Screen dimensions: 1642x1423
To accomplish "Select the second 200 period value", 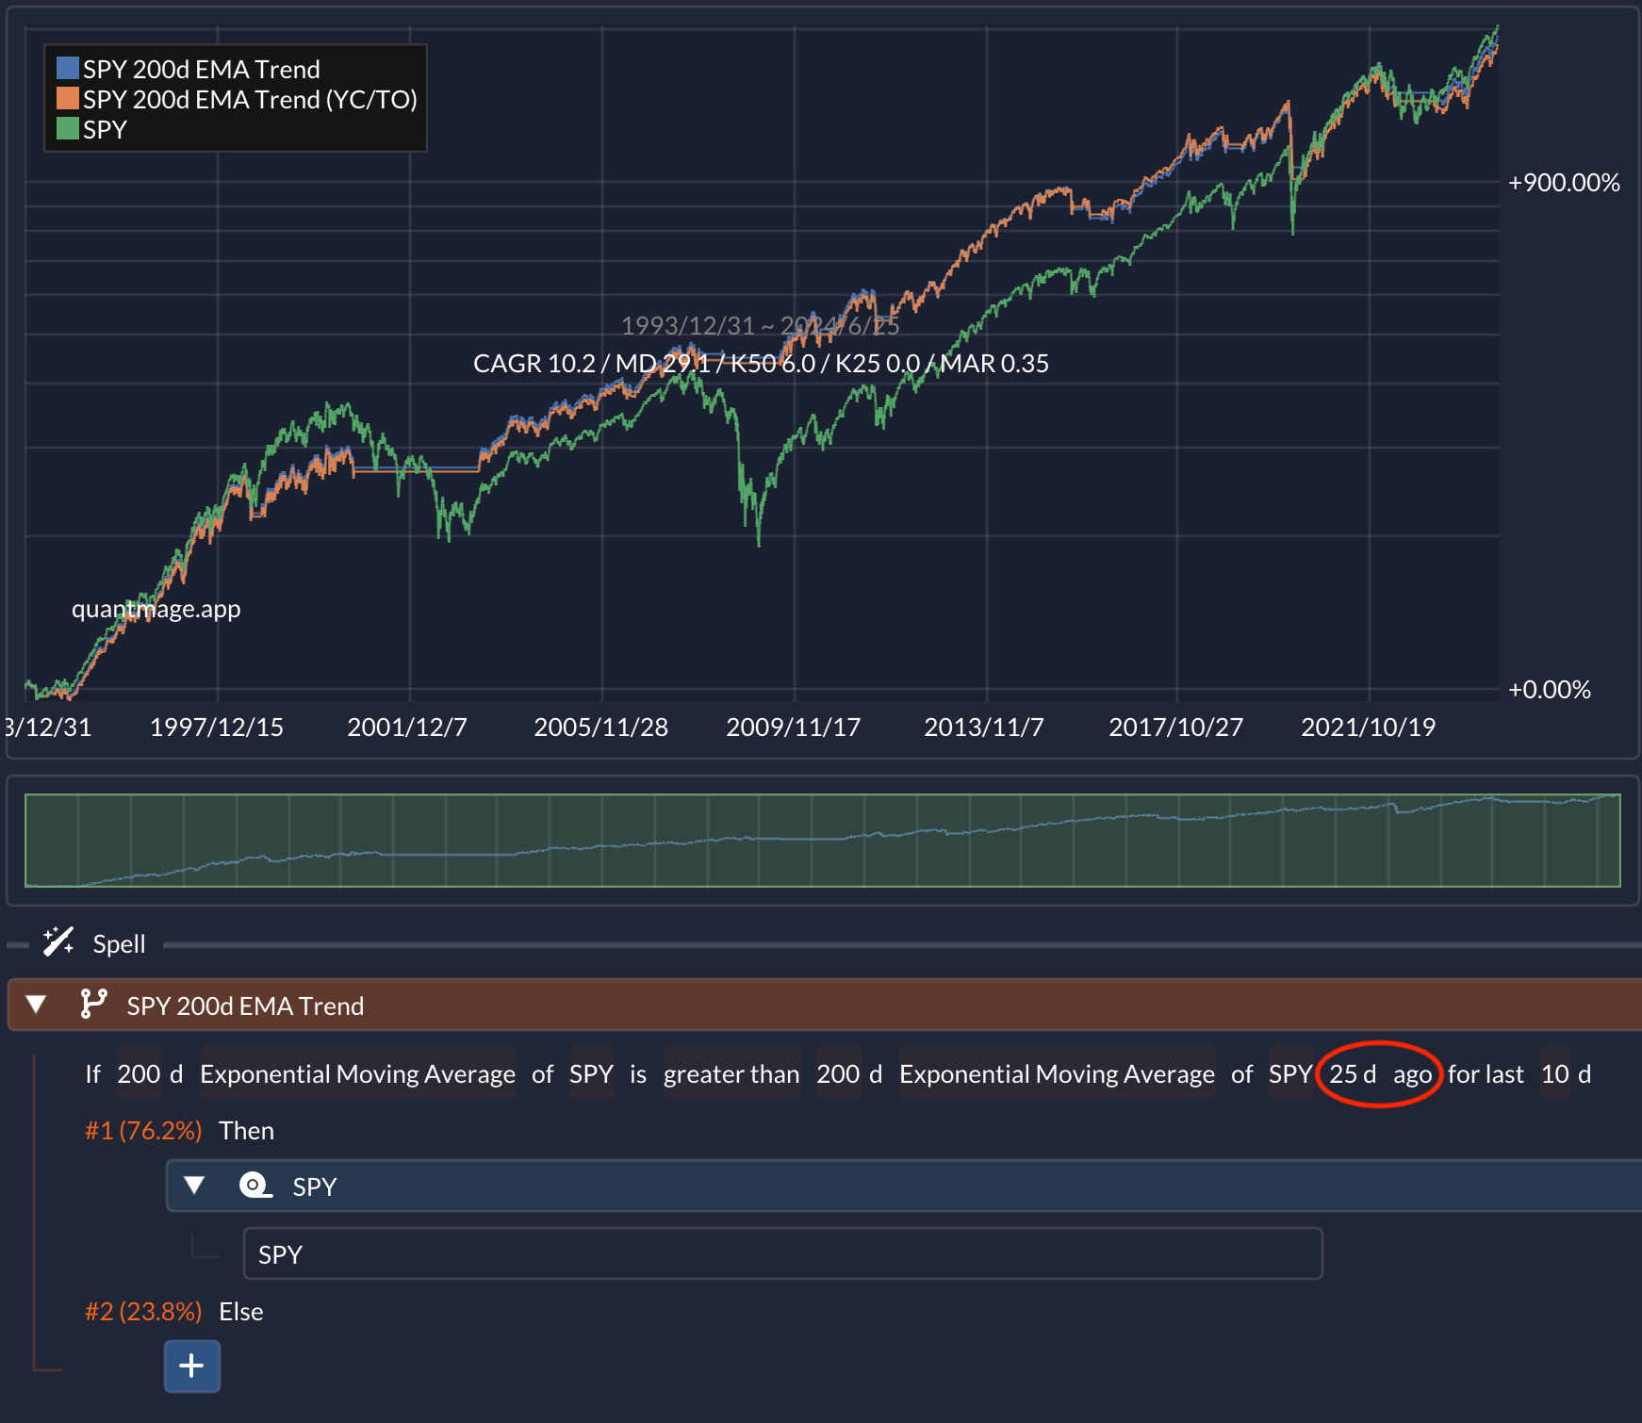I will pyautogui.click(x=838, y=1074).
